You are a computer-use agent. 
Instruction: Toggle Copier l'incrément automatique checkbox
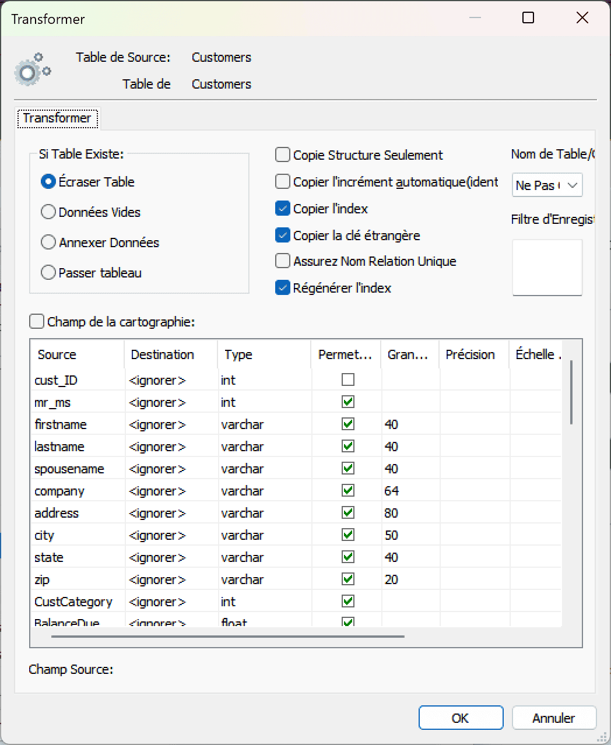(x=283, y=182)
